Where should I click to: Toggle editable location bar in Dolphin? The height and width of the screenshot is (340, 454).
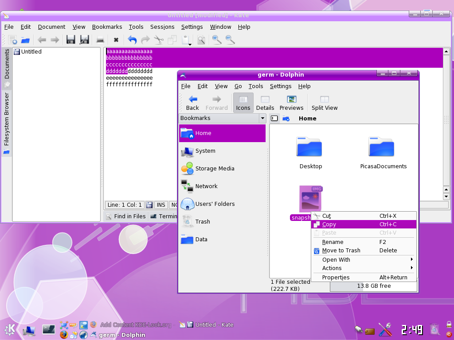[x=274, y=118]
